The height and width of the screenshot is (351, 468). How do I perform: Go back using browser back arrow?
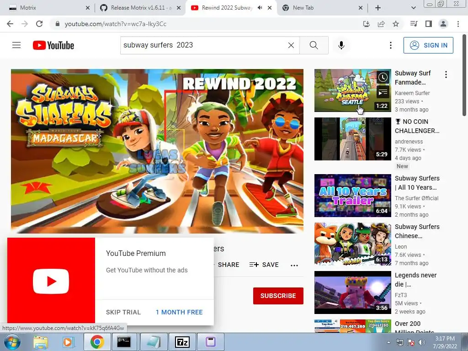pos(10,24)
